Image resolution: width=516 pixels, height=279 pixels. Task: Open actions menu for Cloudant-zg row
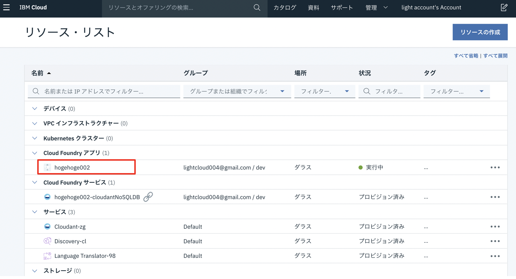(495, 226)
